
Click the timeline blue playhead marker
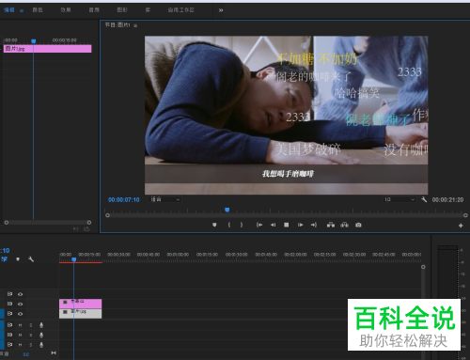(x=73, y=259)
